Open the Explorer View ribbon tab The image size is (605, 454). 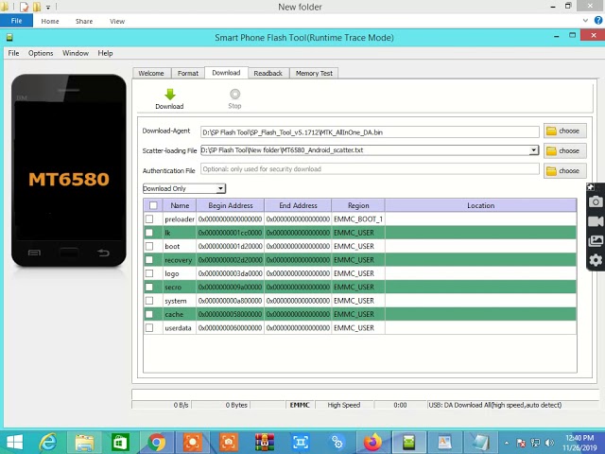pyautogui.click(x=117, y=21)
